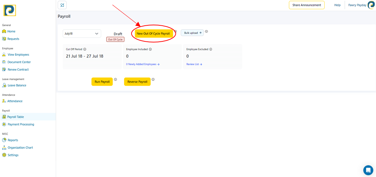Open the Leave Balance menu item
Screen dimensions: 376x177
click(x=17, y=85)
